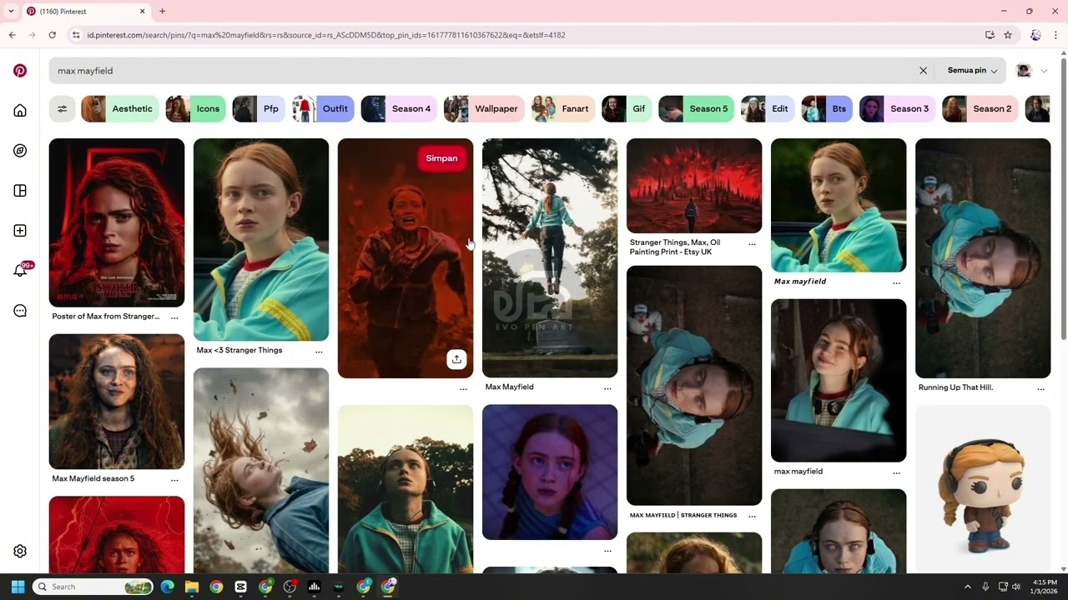Screen dimensions: 1068x600
Task: Open the Funko Pop Max figure pin
Action: coord(983,490)
